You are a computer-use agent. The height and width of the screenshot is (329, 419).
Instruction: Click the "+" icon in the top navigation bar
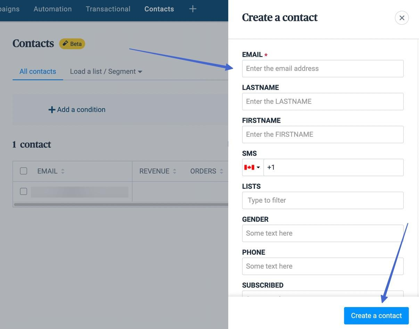pos(192,9)
